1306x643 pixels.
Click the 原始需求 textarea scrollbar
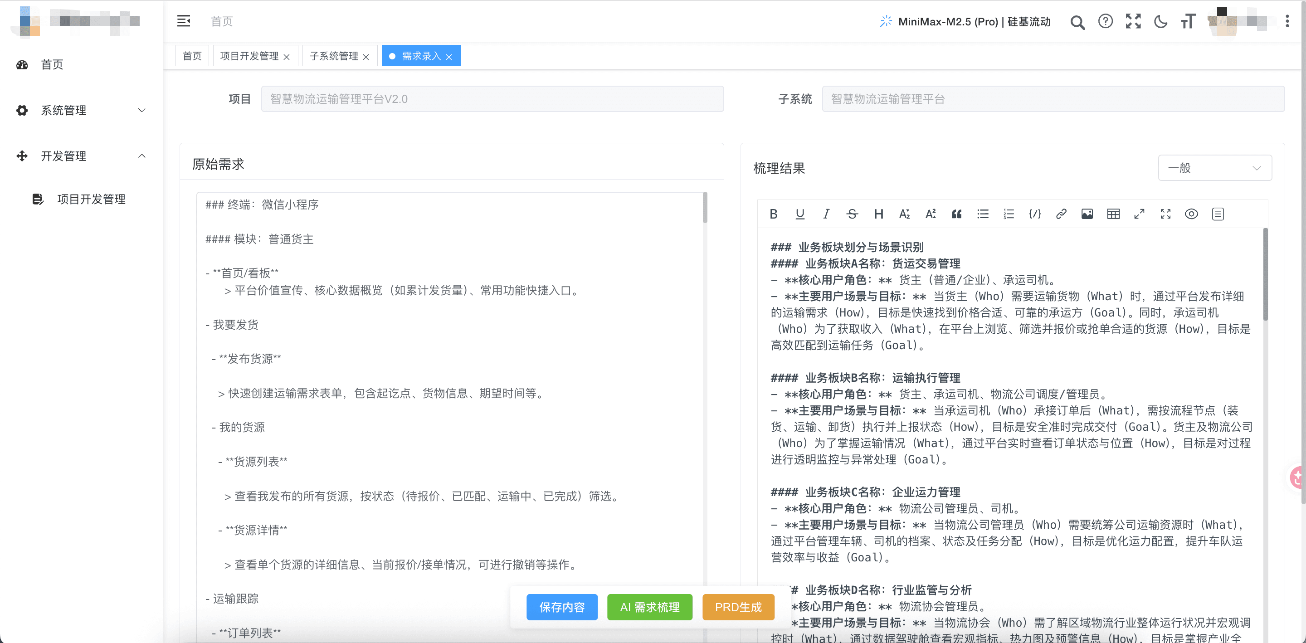(705, 208)
